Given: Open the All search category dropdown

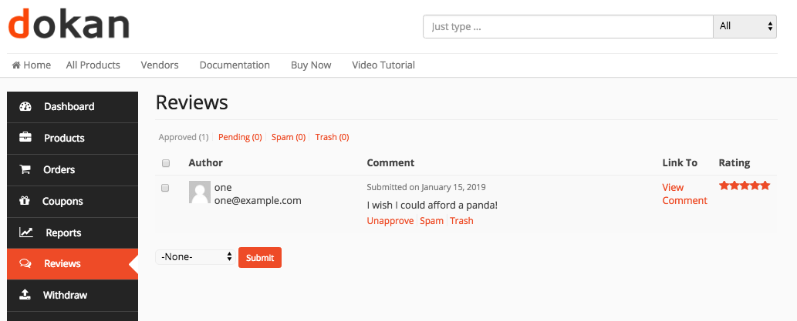Looking at the screenshot, I should 745,26.
